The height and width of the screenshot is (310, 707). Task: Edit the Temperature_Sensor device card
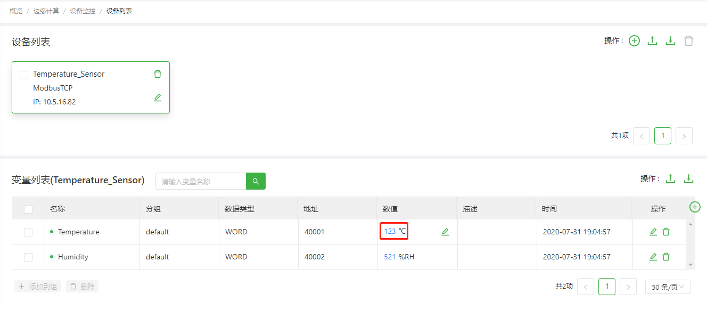tap(158, 97)
